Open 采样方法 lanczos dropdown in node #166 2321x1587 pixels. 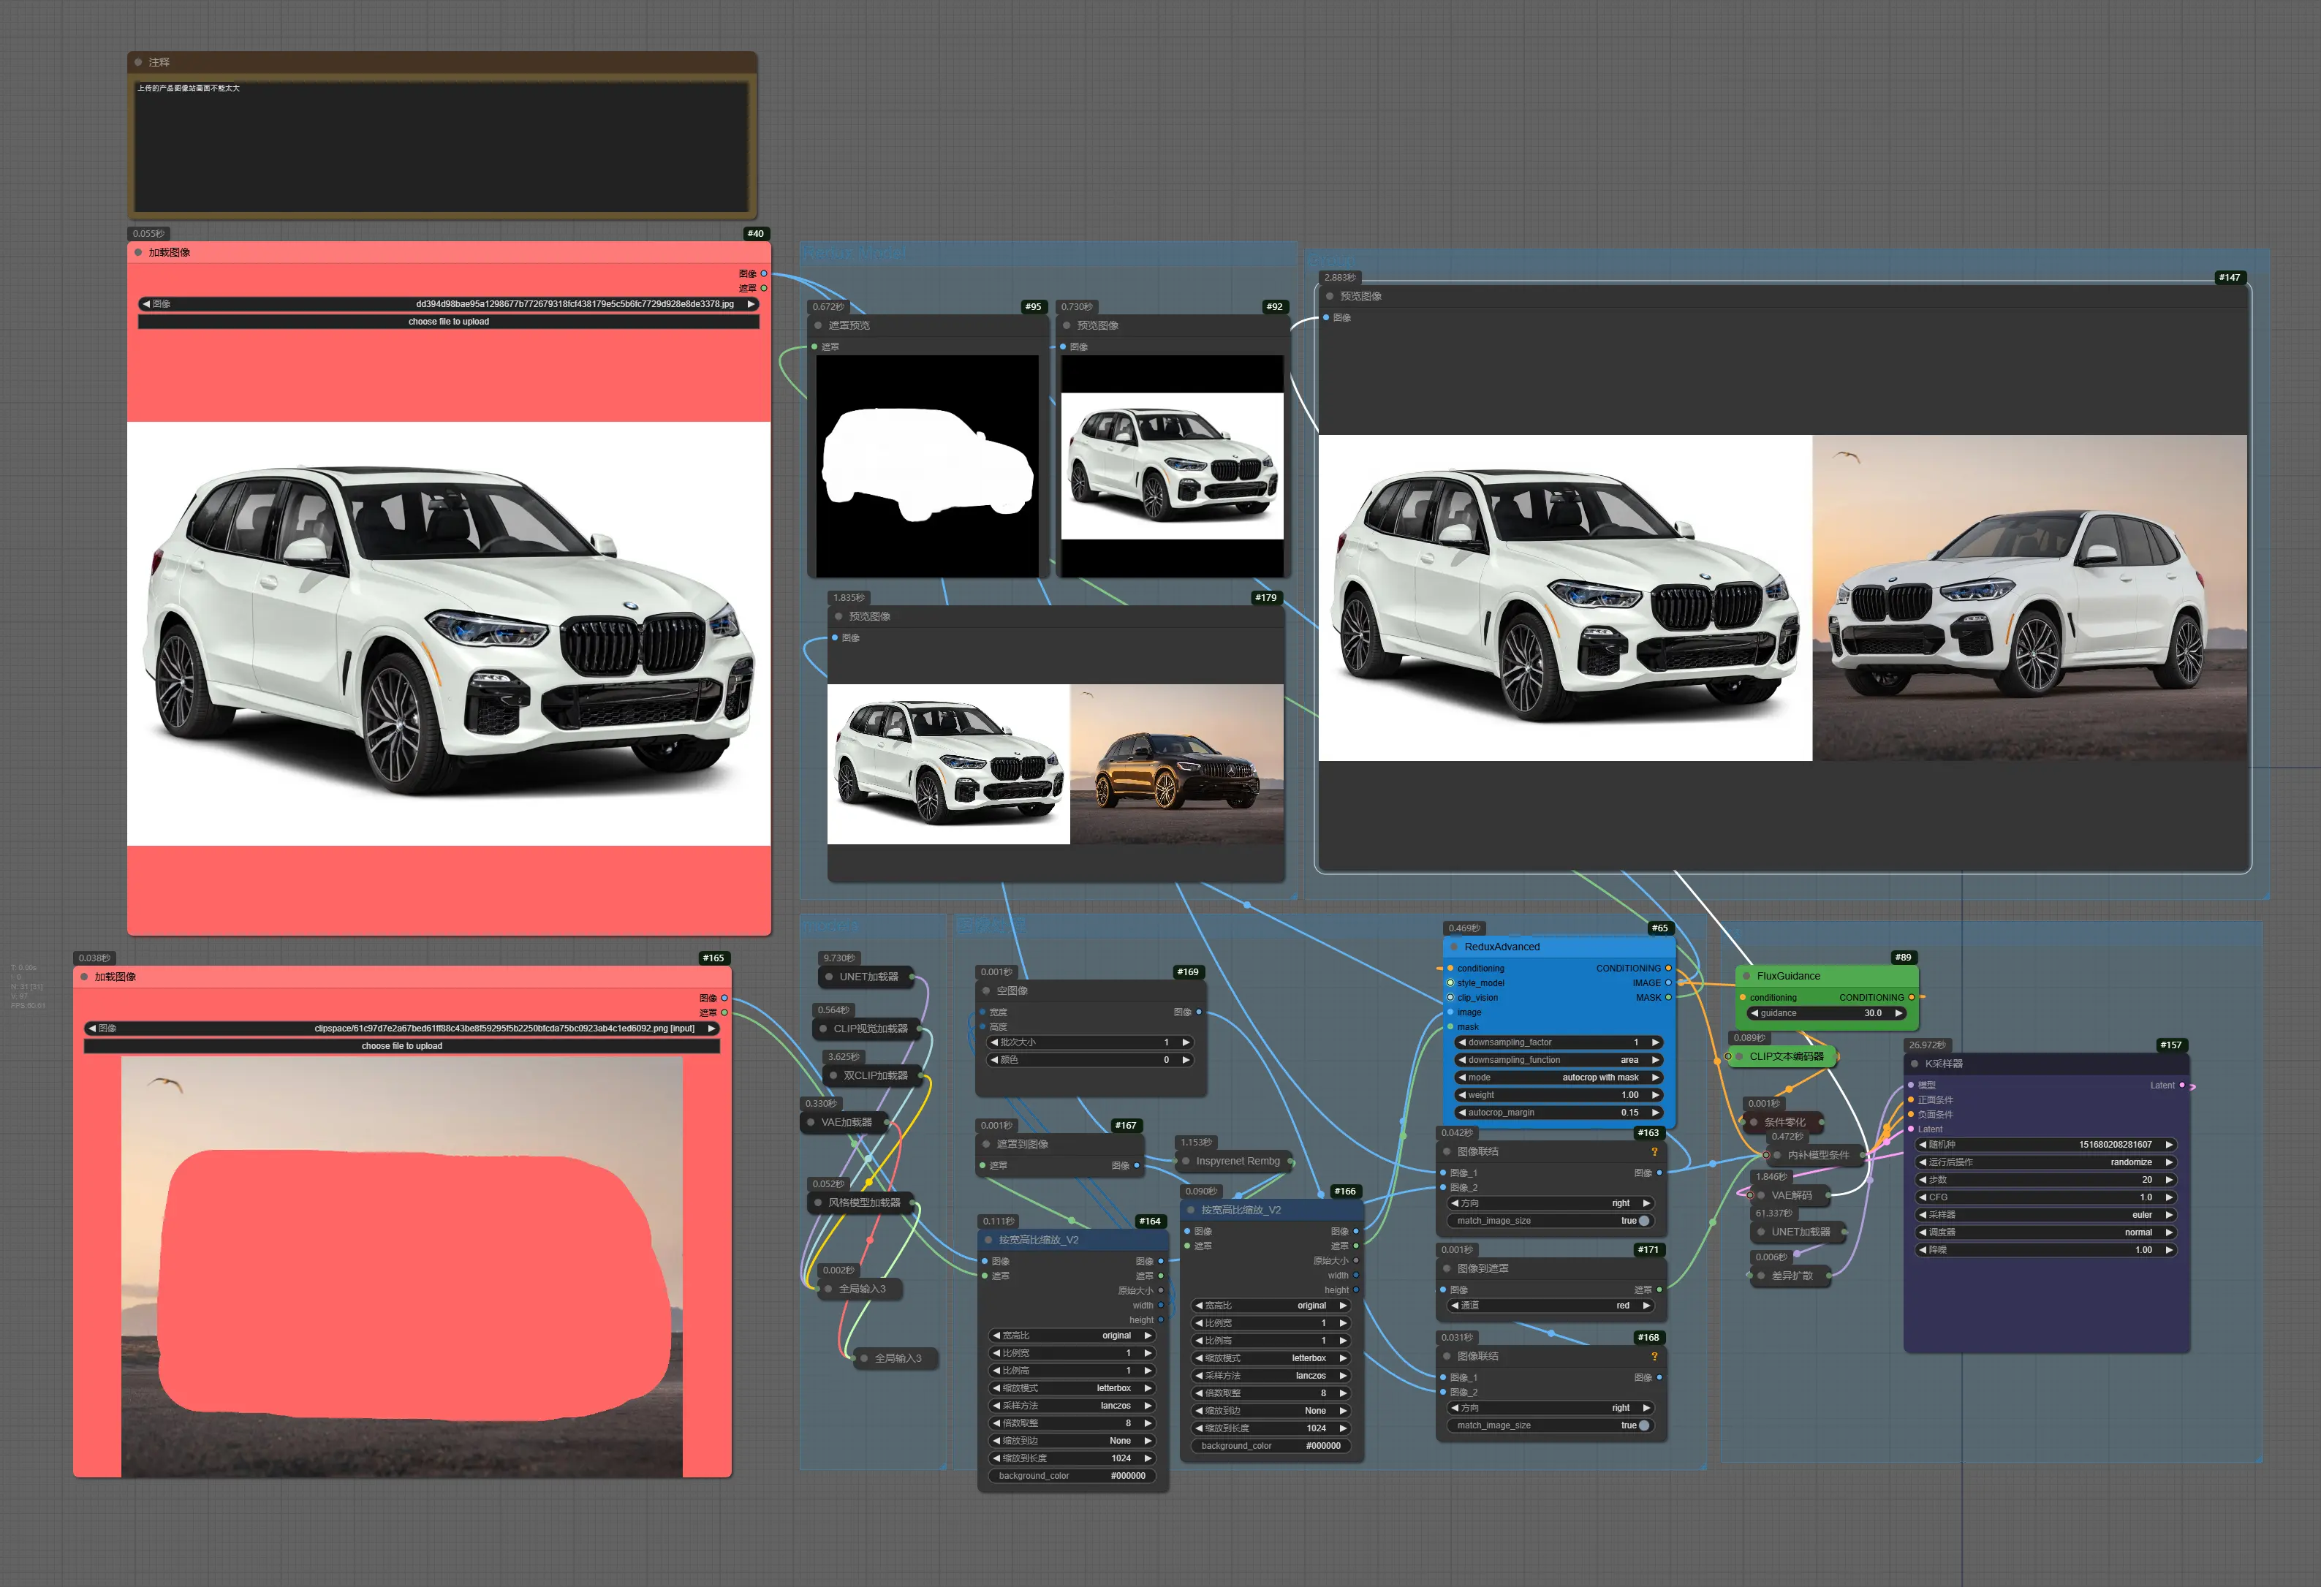point(1271,1375)
